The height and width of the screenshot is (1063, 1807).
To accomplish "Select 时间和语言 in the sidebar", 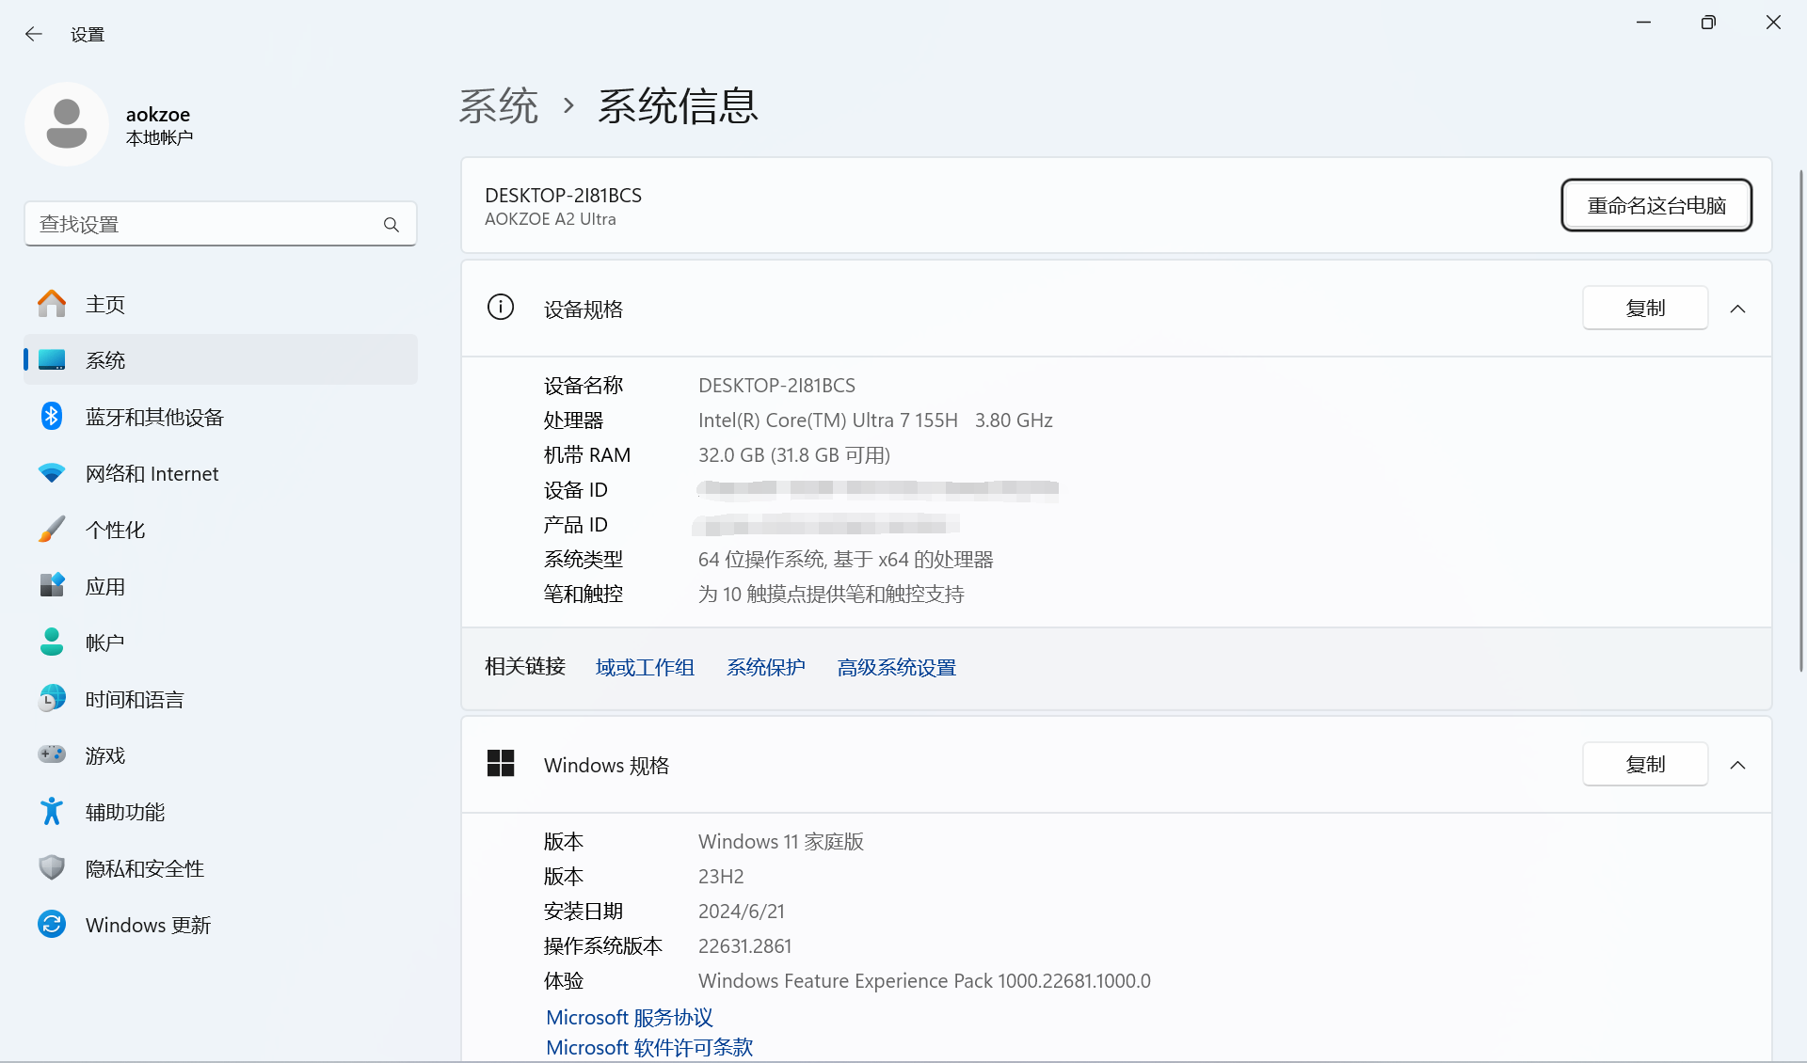I will pyautogui.click(x=220, y=699).
